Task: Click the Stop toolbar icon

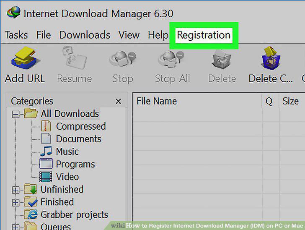Action: [122, 58]
